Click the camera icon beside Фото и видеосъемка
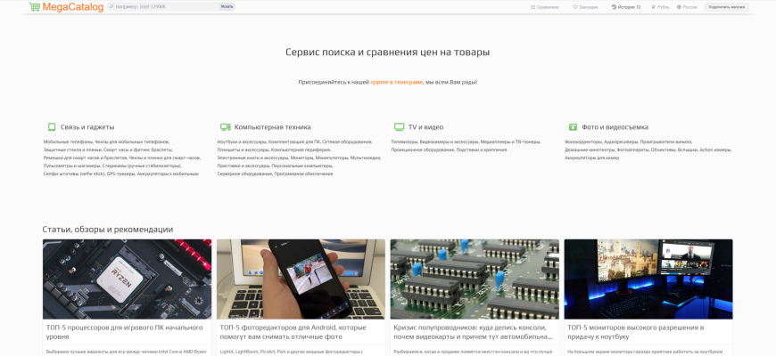The image size is (776, 356). coord(573,127)
